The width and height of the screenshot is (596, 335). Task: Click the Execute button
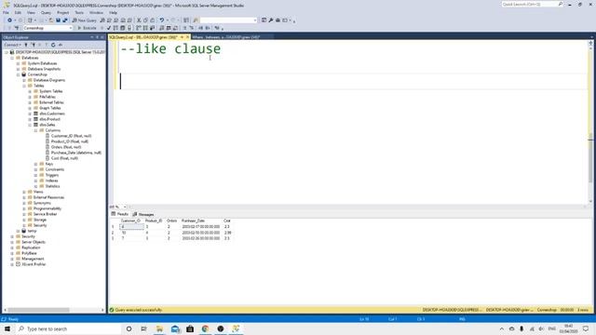coord(87,28)
